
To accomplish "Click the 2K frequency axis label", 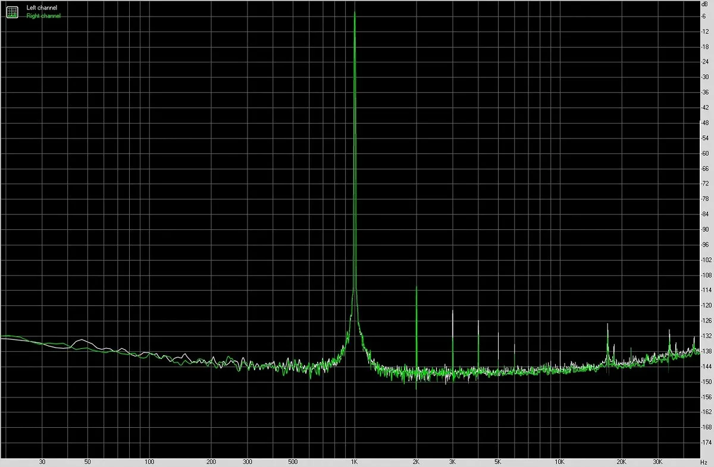I will [416, 462].
